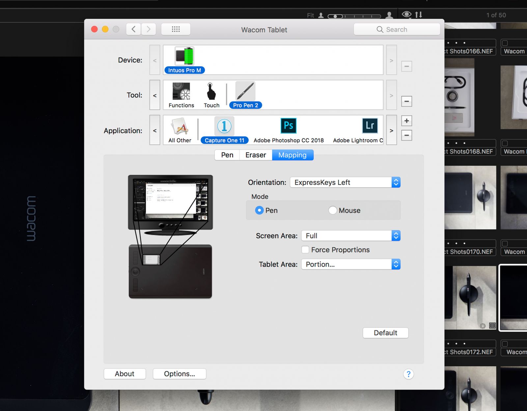
Task: Open the Tablet Area dropdown
Action: (x=350, y=264)
